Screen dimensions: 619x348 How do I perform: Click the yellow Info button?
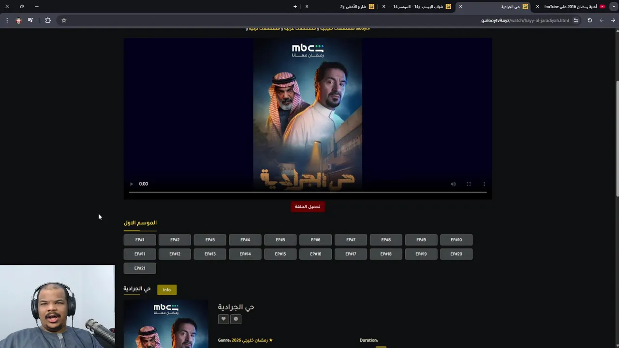[167, 290]
